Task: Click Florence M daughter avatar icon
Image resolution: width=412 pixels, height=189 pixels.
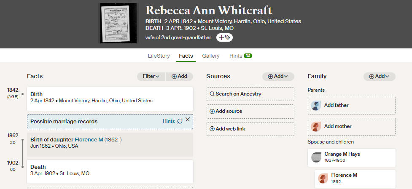Action: click(323, 178)
